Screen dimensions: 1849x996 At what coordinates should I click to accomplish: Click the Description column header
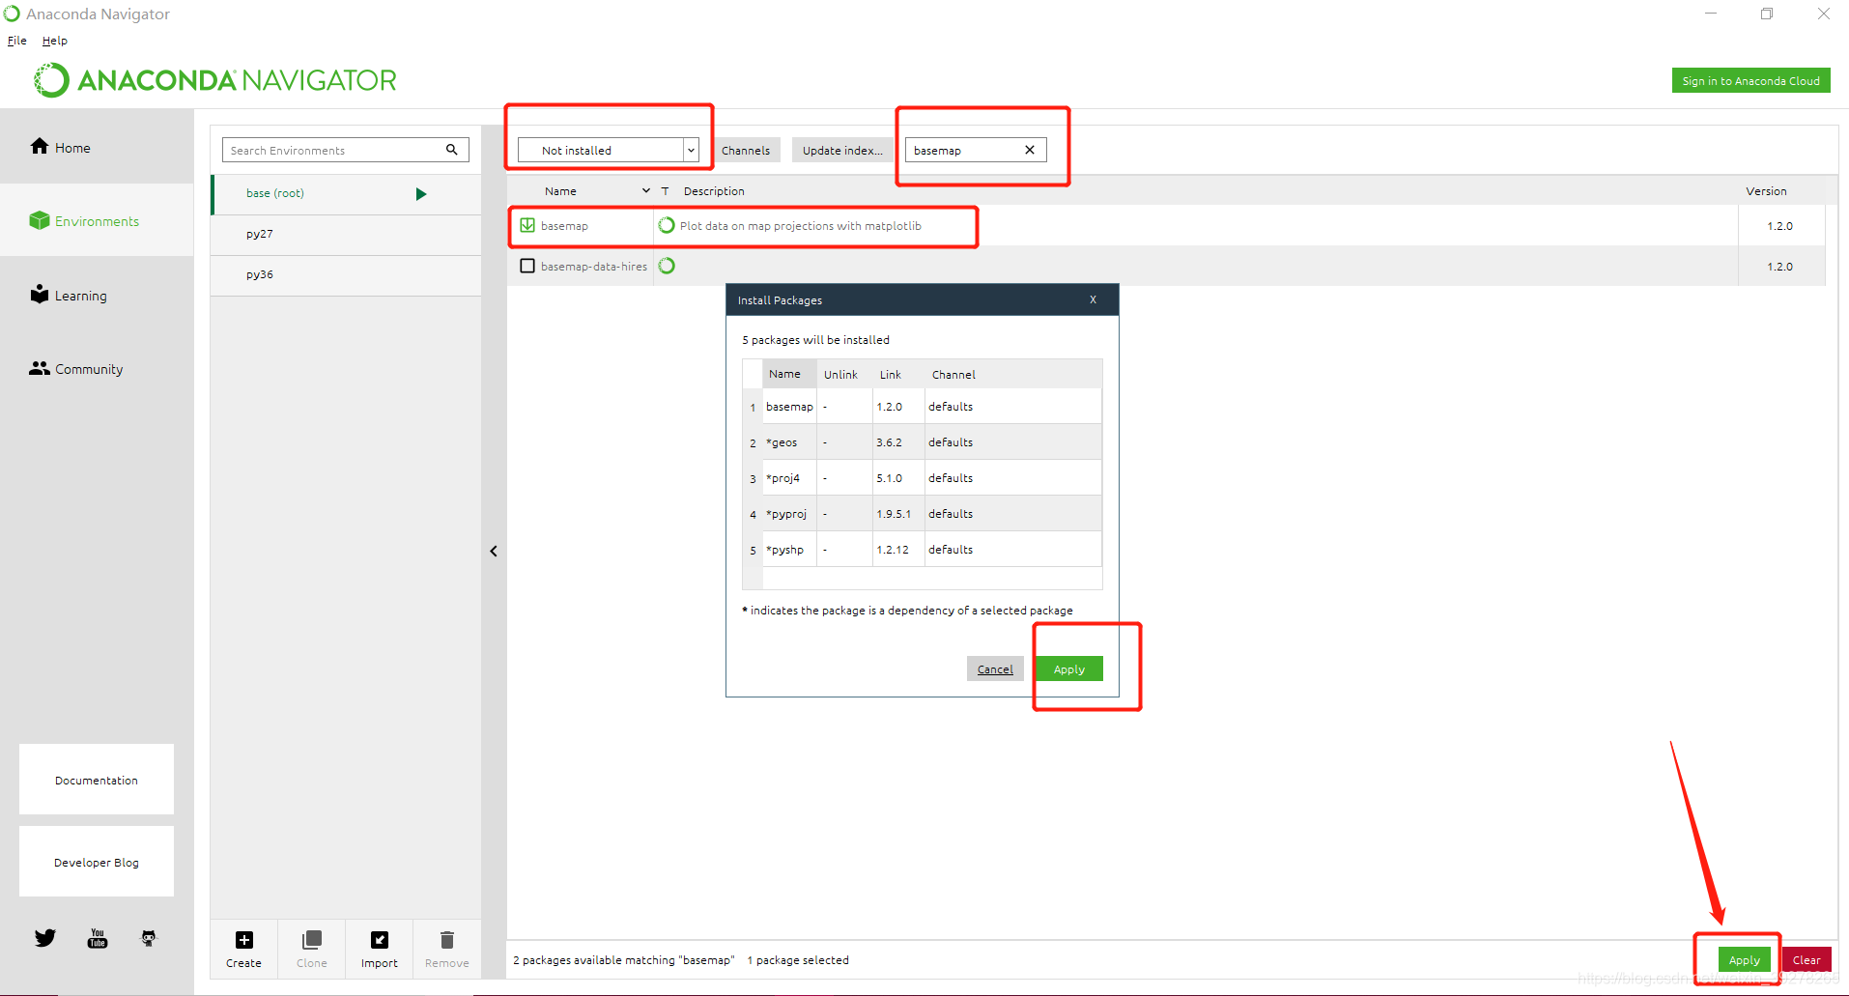pos(714,190)
